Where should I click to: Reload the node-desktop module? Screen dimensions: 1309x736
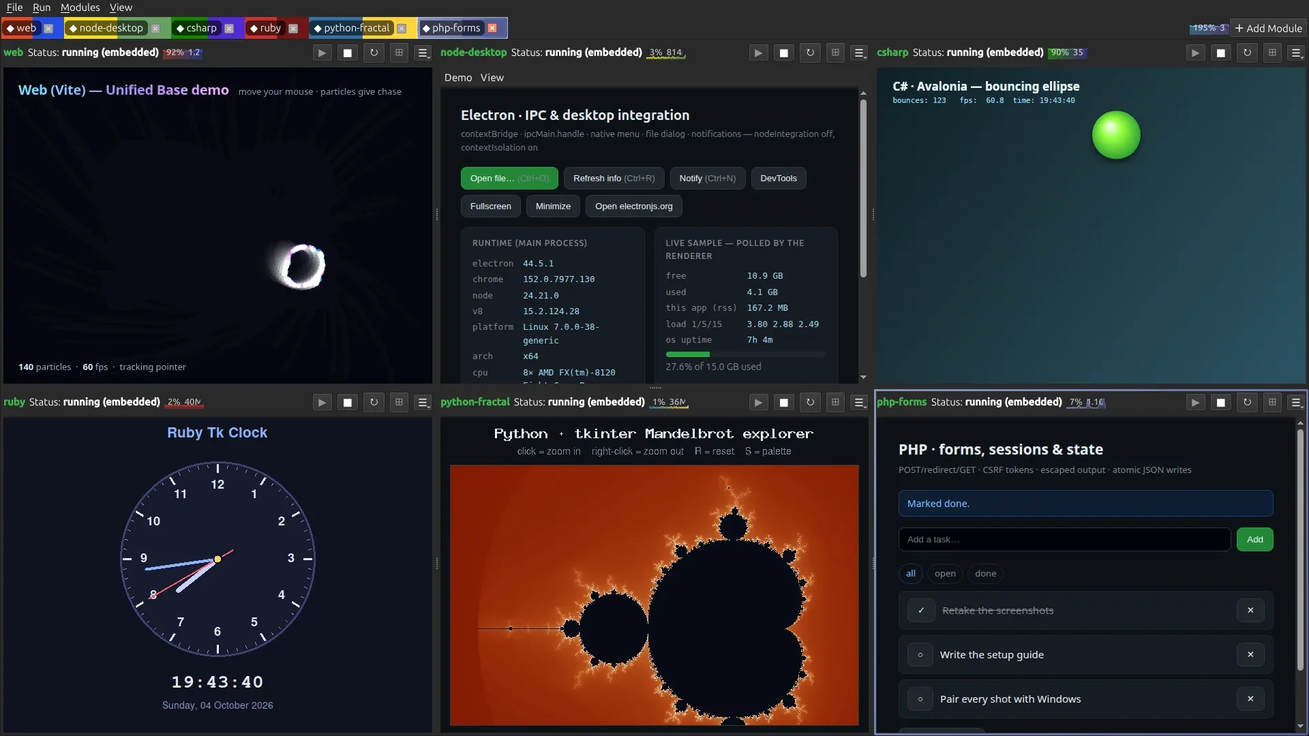[810, 52]
